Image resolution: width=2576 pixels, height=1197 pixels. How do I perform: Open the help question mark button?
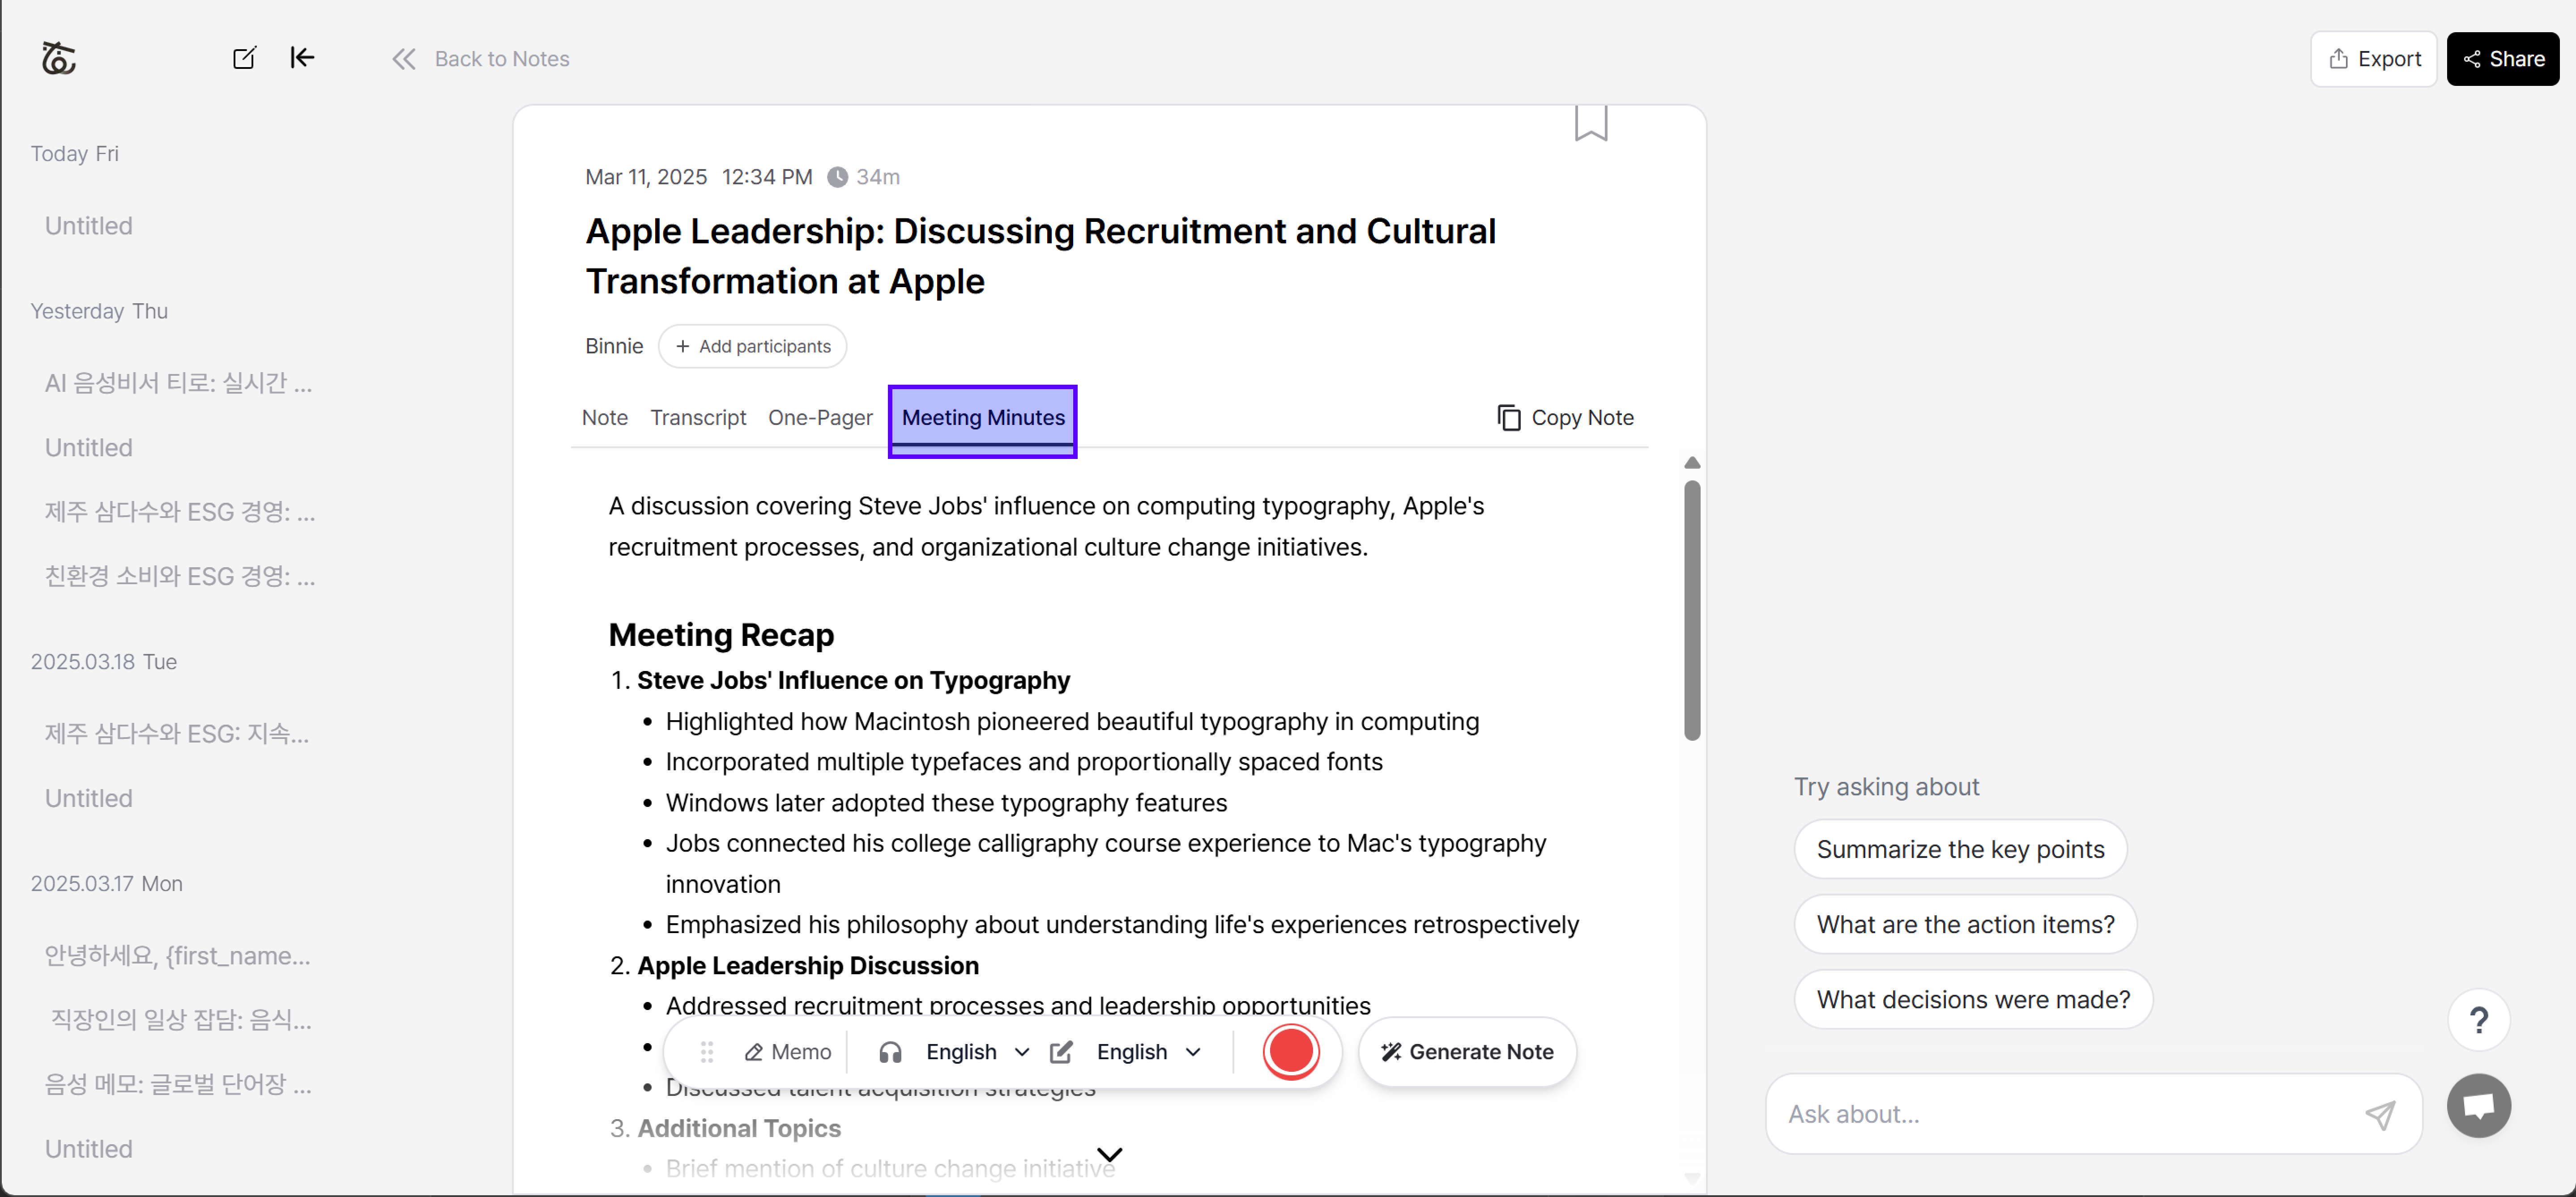pyautogui.click(x=2477, y=1020)
